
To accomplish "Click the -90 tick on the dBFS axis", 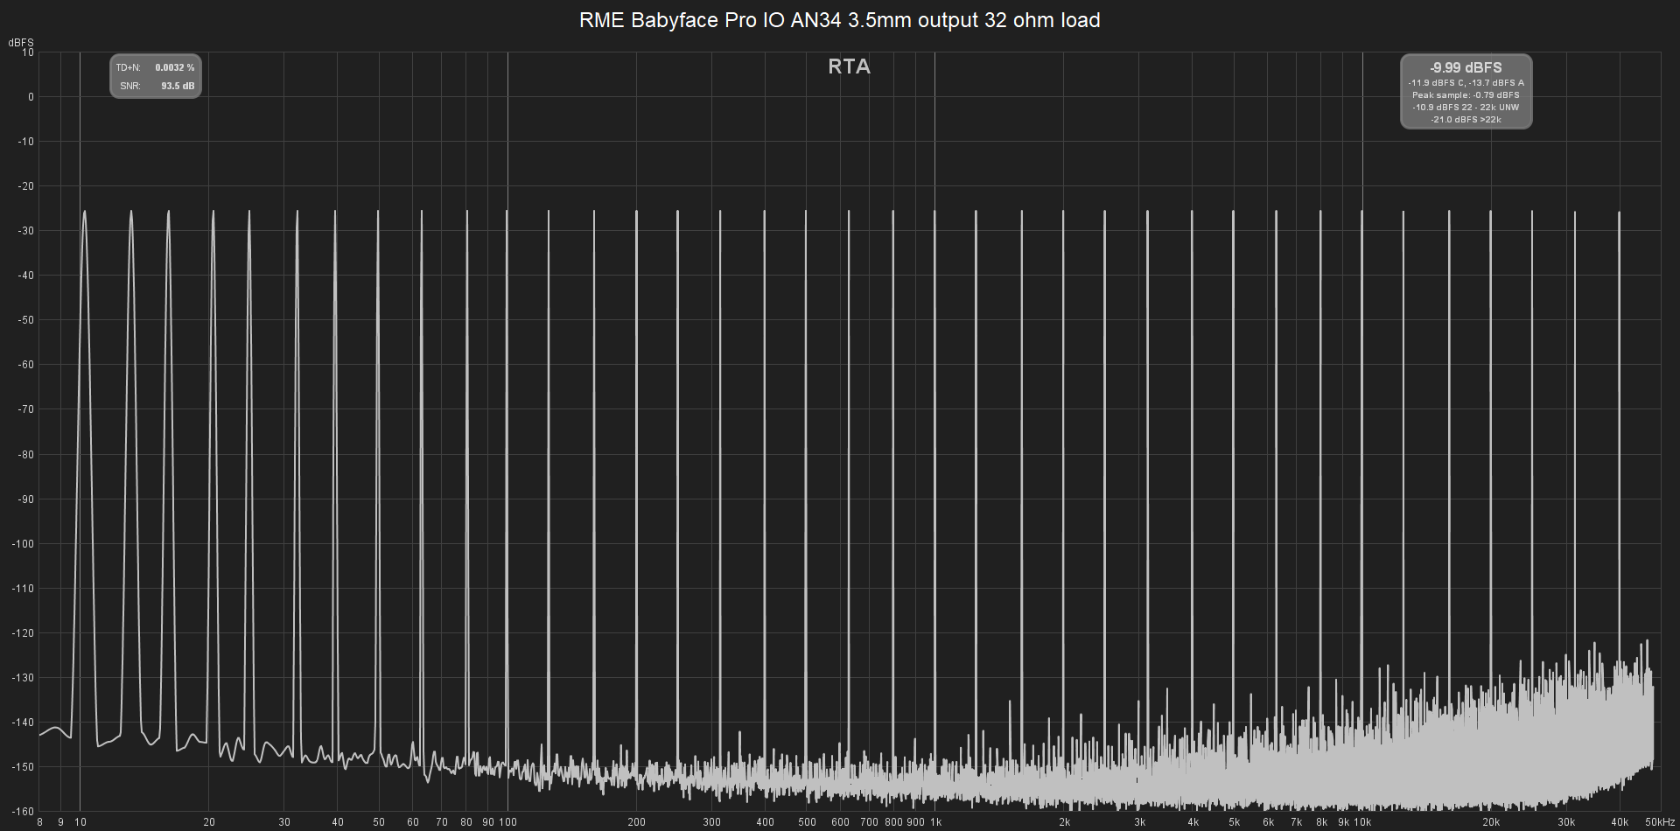I will tap(26, 499).
